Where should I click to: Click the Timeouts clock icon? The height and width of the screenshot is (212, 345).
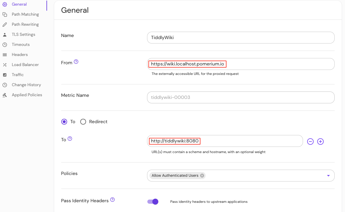point(5,45)
